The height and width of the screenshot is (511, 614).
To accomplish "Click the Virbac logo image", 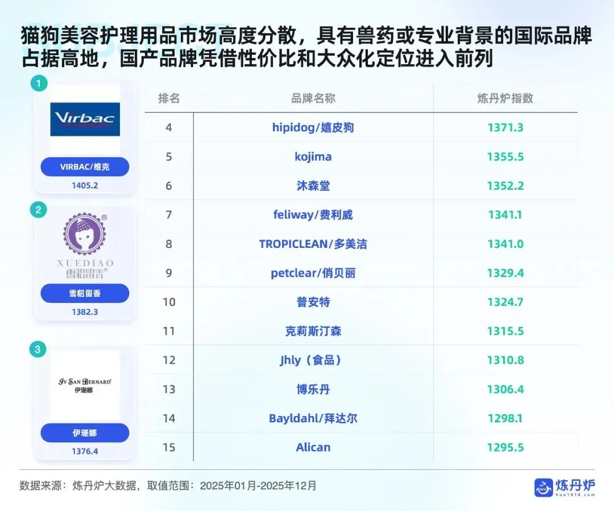I will (85, 119).
